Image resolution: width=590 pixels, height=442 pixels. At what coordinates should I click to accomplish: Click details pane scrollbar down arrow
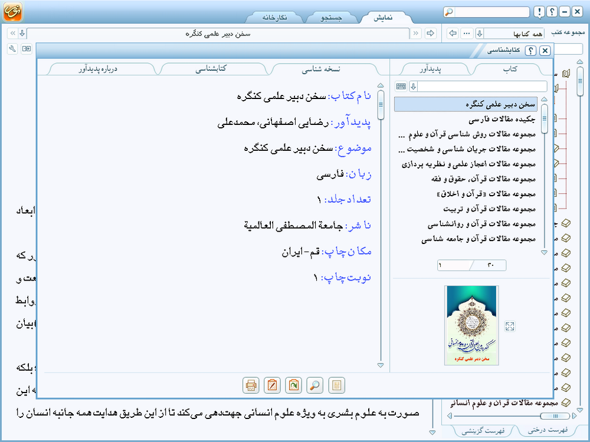(381, 365)
